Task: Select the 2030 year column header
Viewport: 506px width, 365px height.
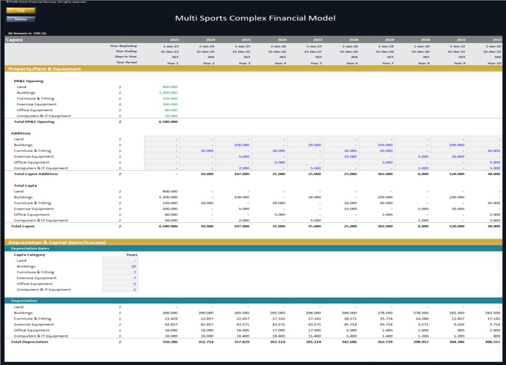Action: click(x=425, y=40)
